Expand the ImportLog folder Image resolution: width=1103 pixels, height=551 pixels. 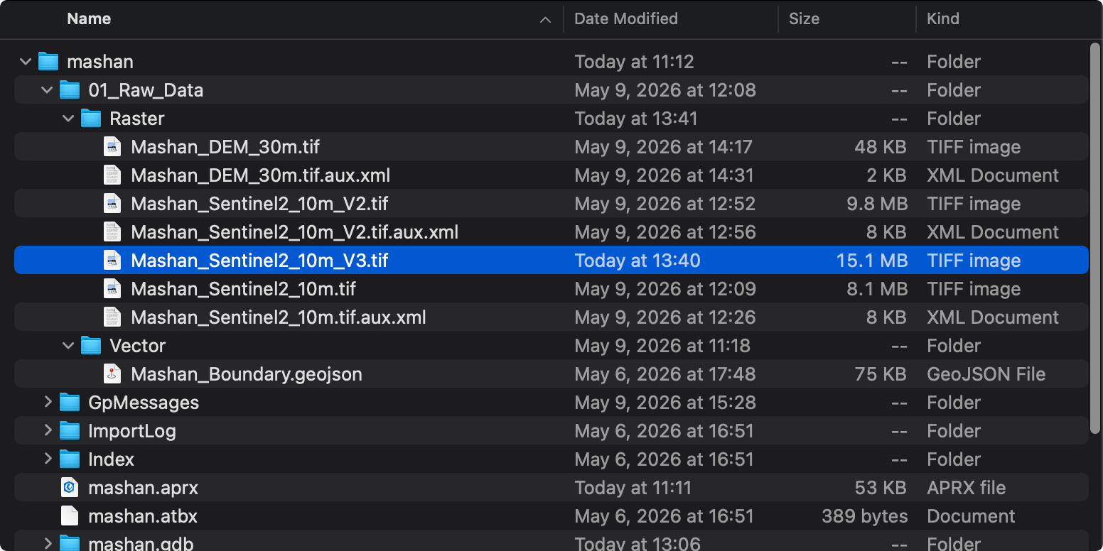coord(48,430)
